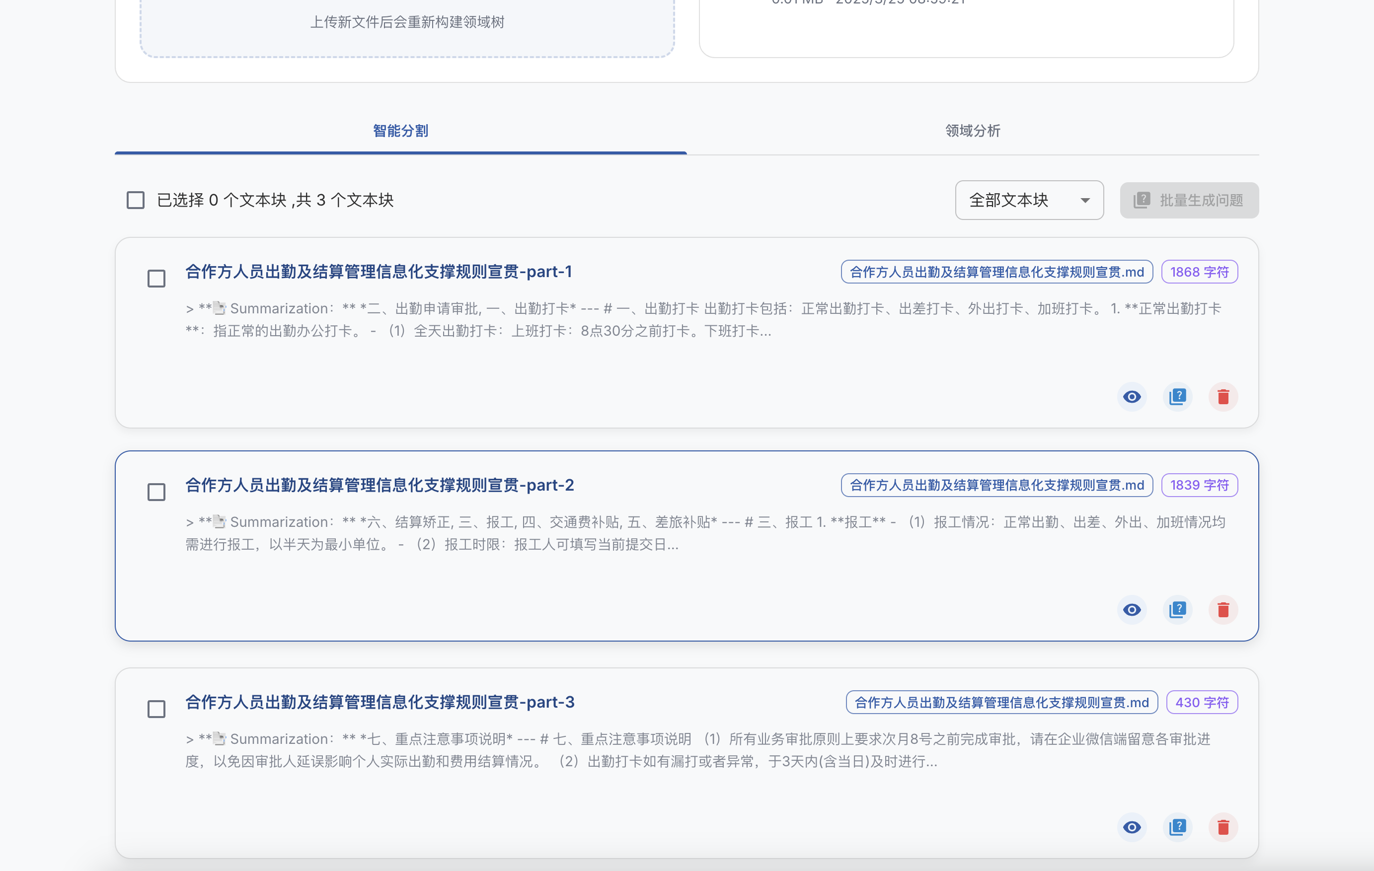Delete the part-1 text block
Viewport: 1374px width, 871px height.
point(1223,396)
